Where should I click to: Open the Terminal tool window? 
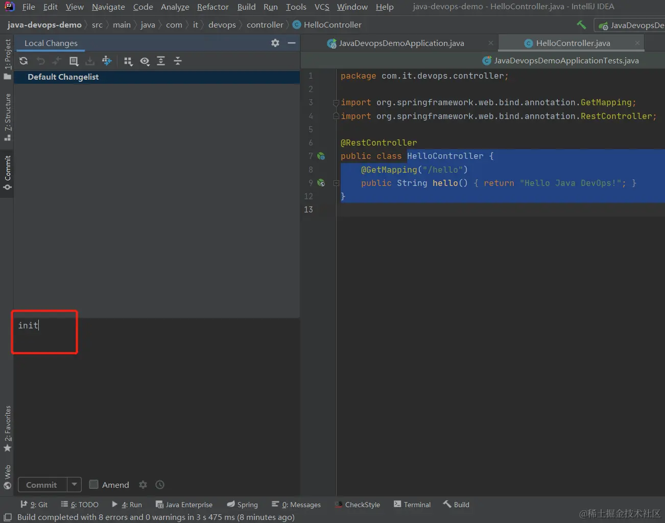[412, 505]
